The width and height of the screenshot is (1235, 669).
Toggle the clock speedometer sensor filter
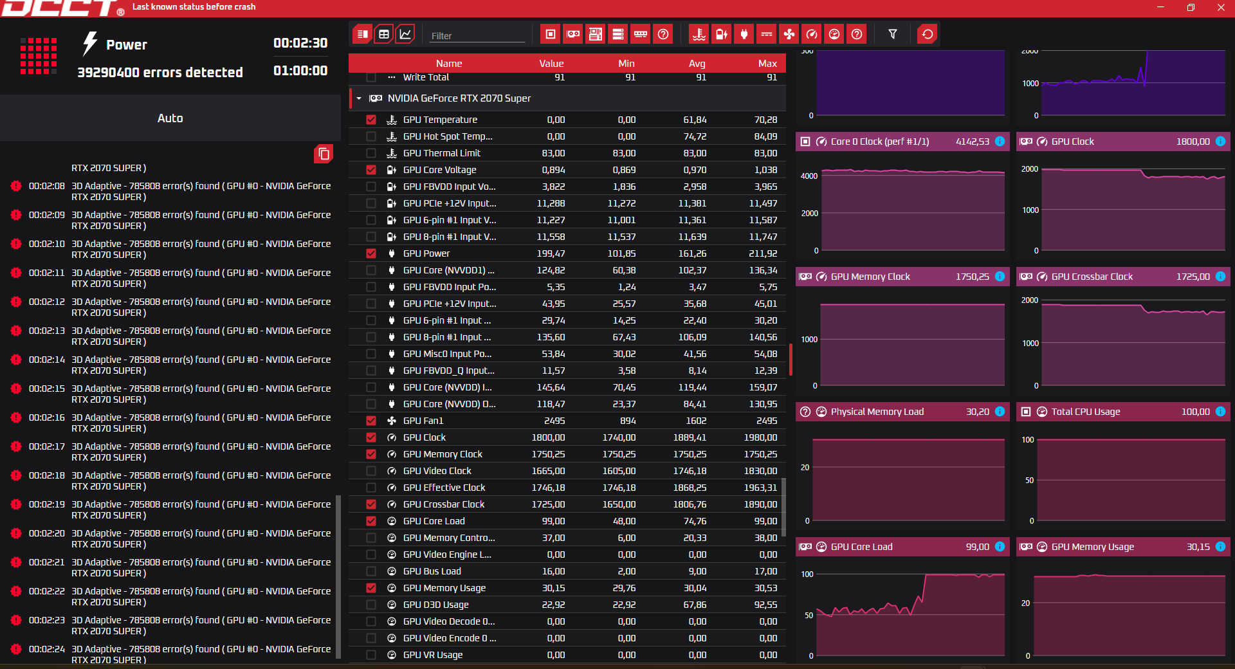coord(812,34)
